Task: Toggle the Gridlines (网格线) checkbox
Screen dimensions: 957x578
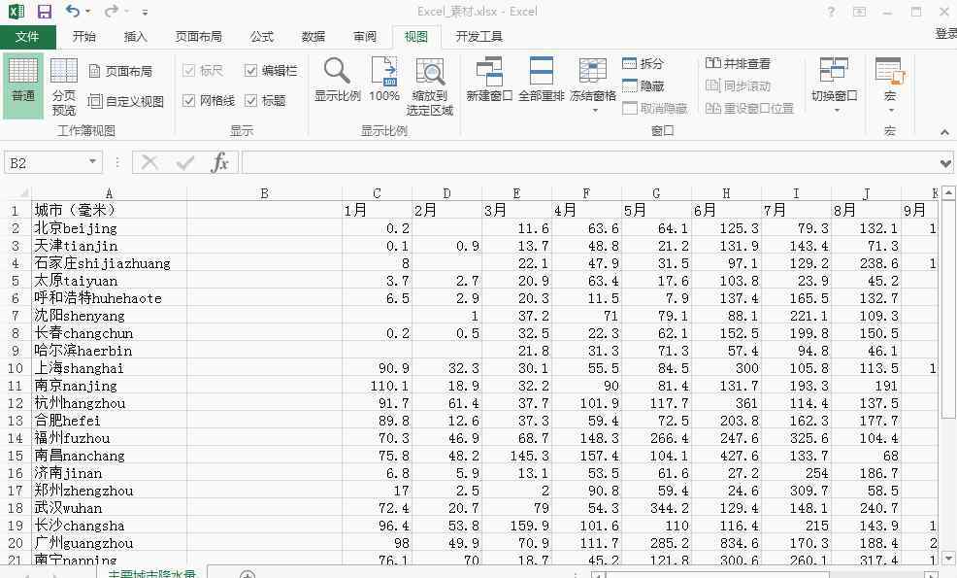Action: (x=189, y=101)
